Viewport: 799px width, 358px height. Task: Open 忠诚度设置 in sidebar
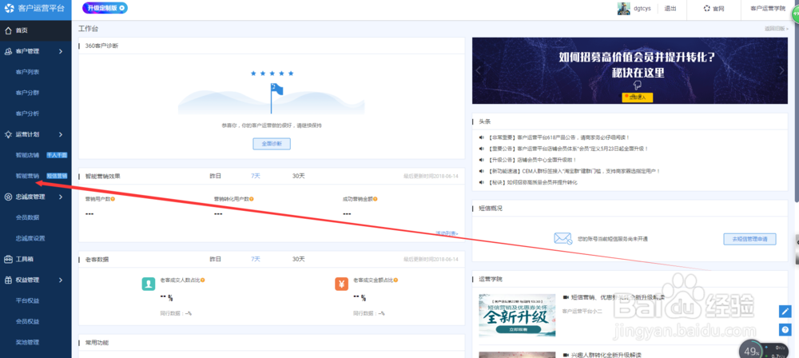coord(30,238)
